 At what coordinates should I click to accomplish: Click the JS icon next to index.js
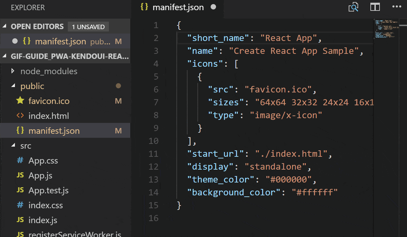coord(20,220)
